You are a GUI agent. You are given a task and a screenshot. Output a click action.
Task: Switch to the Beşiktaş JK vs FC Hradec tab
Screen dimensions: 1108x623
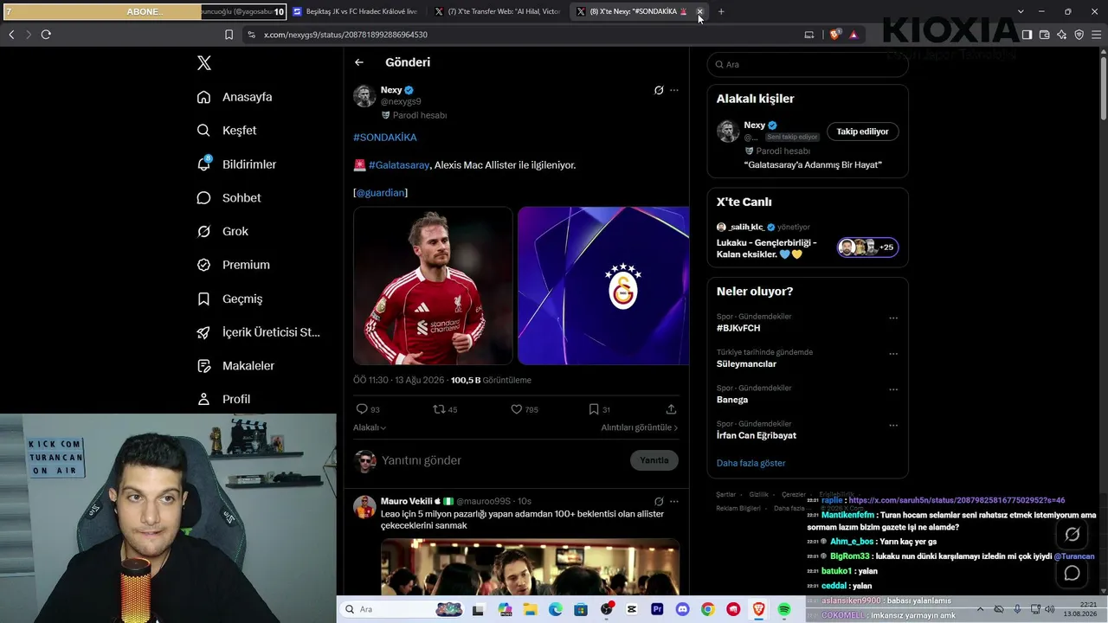pos(356,11)
